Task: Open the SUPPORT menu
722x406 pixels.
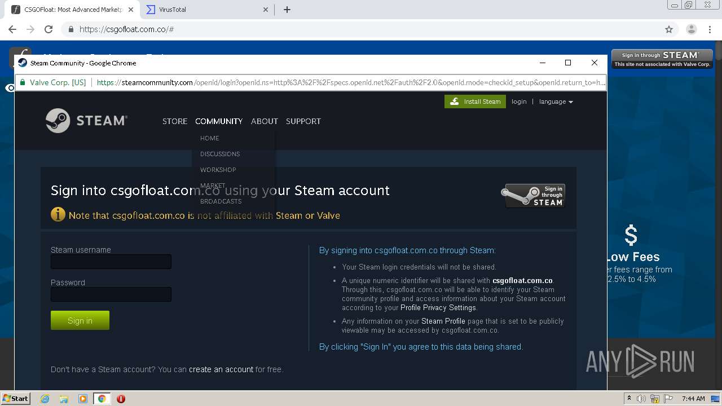Action: coord(303,121)
